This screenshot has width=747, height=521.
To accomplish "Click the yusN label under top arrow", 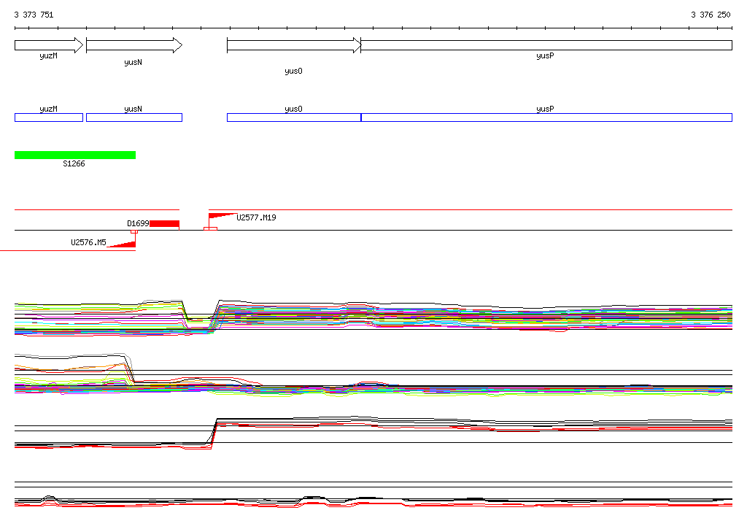I will 133,63.
